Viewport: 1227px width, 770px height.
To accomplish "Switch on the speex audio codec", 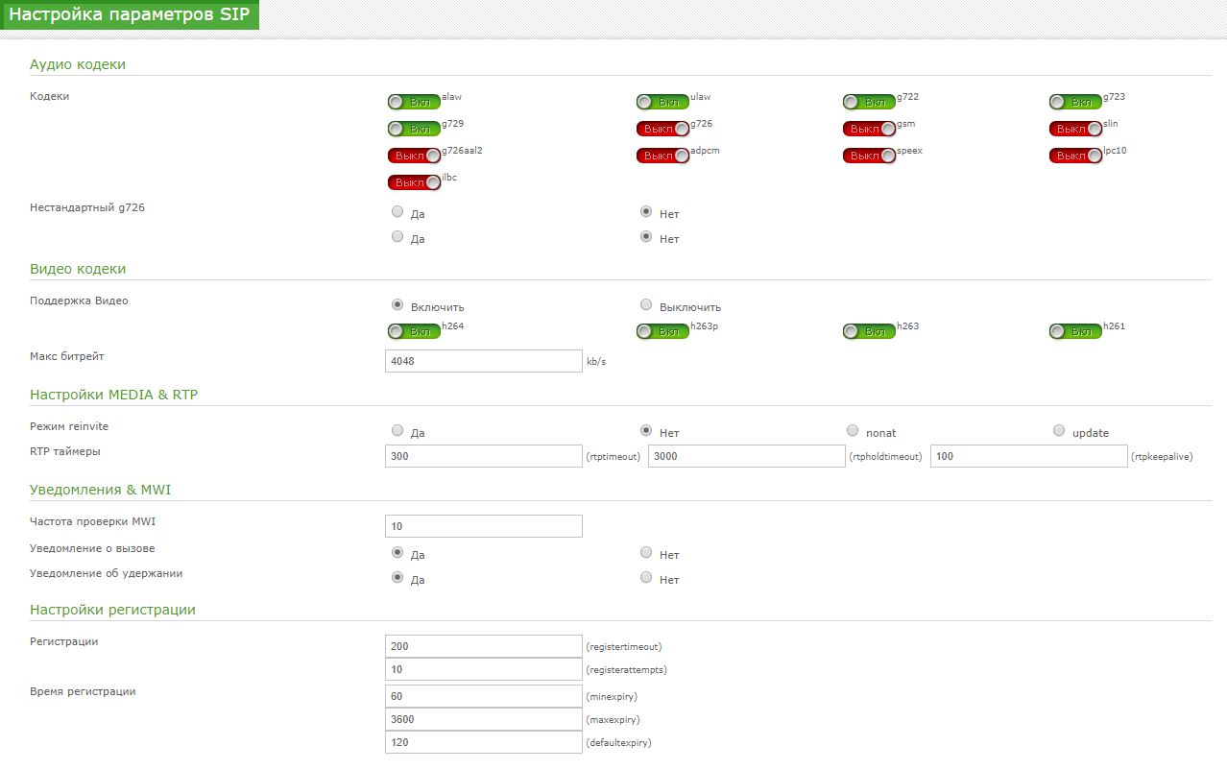I will click(x=869, y=156).
